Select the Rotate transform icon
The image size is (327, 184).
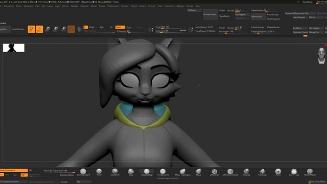[x=63, y=29]
